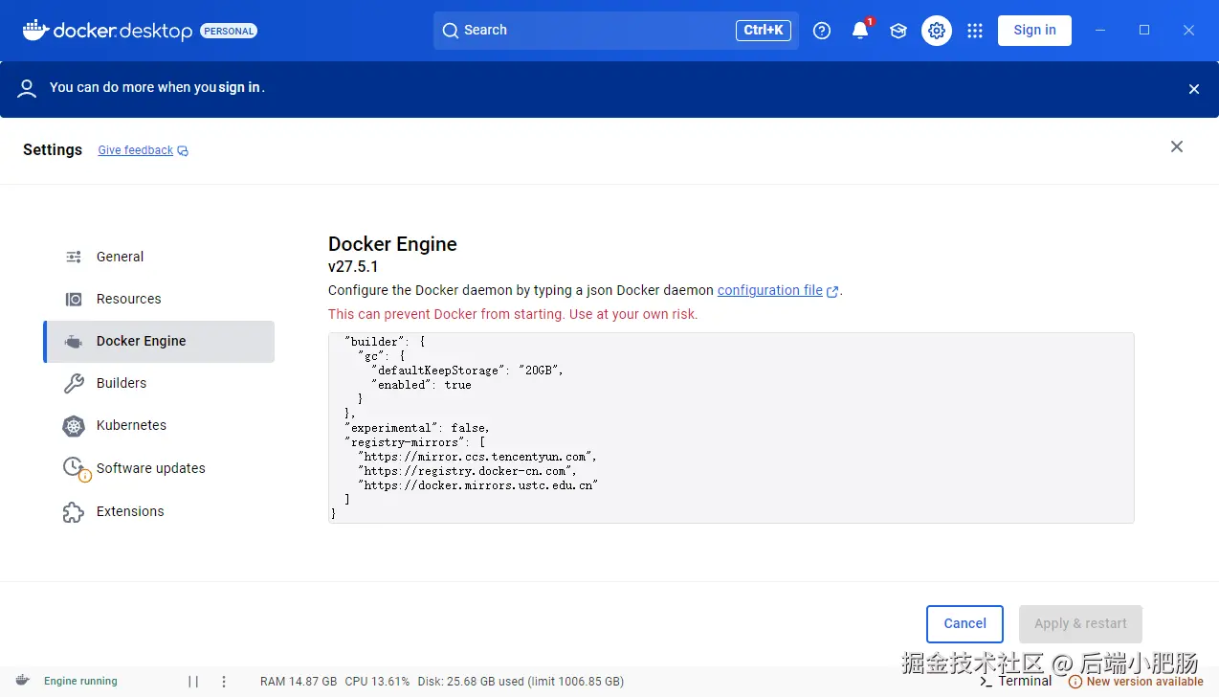This screenshot has height=697, width=1219.
Task: Maximize the Docker Desktop window
Action: pyautogui.click(x=1144, y=31)
